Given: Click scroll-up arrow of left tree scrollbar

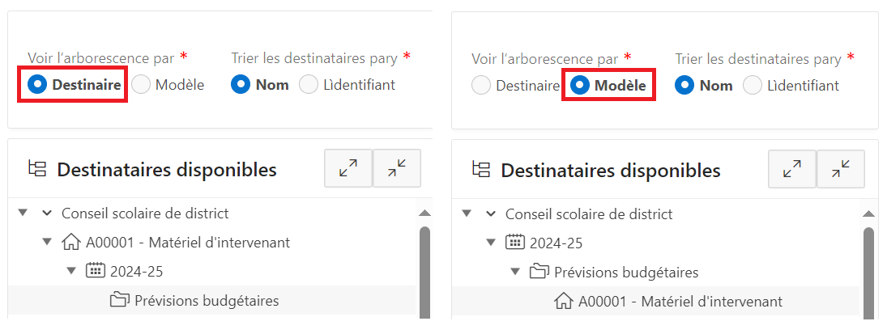Looking at the screenshot, I should tap(424, 214).
